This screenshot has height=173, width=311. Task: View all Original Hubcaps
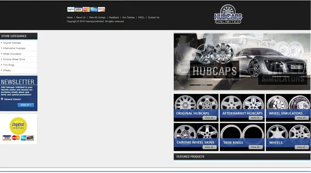pyautogui.click(x=210, y=118)
